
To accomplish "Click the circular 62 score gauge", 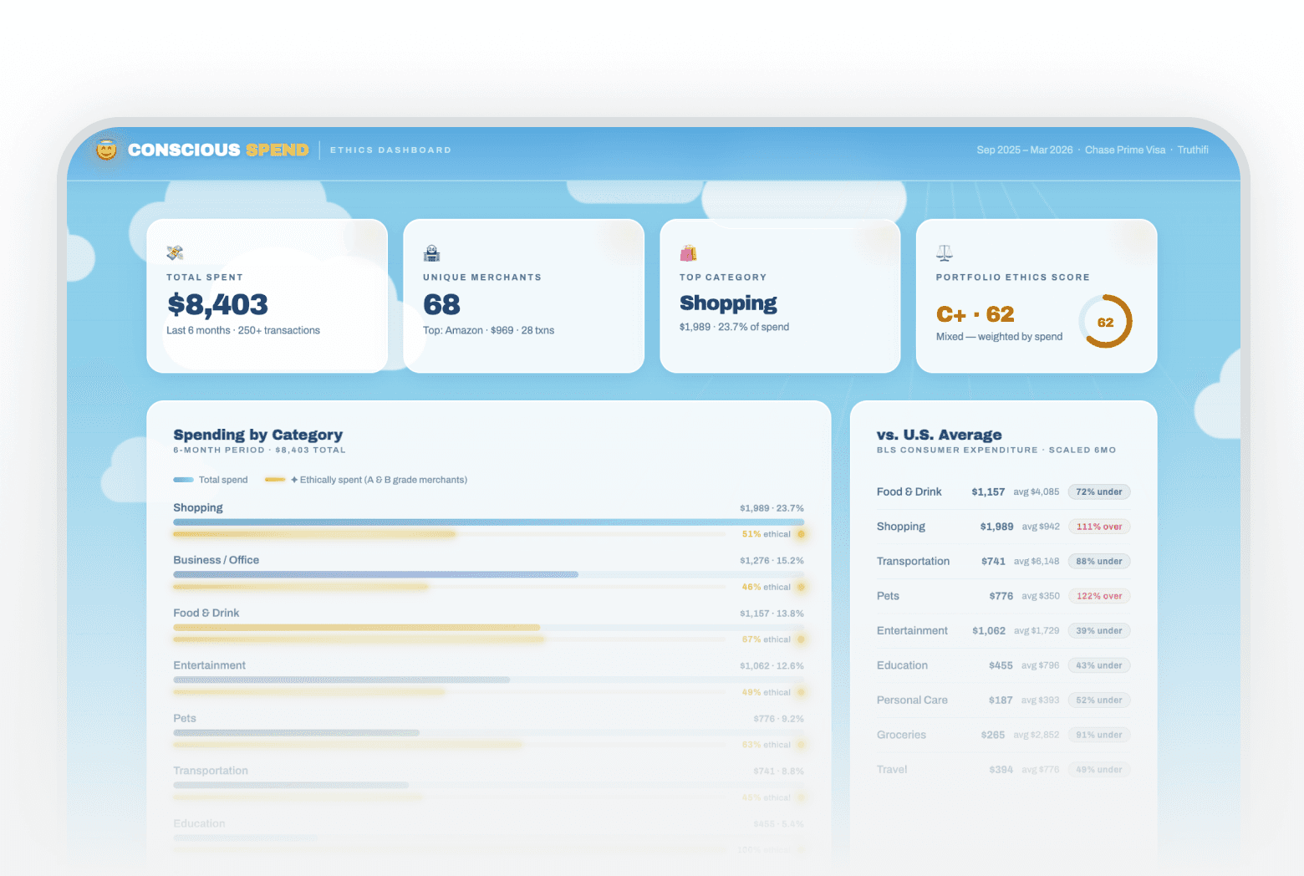I will tap(1105, 322).
